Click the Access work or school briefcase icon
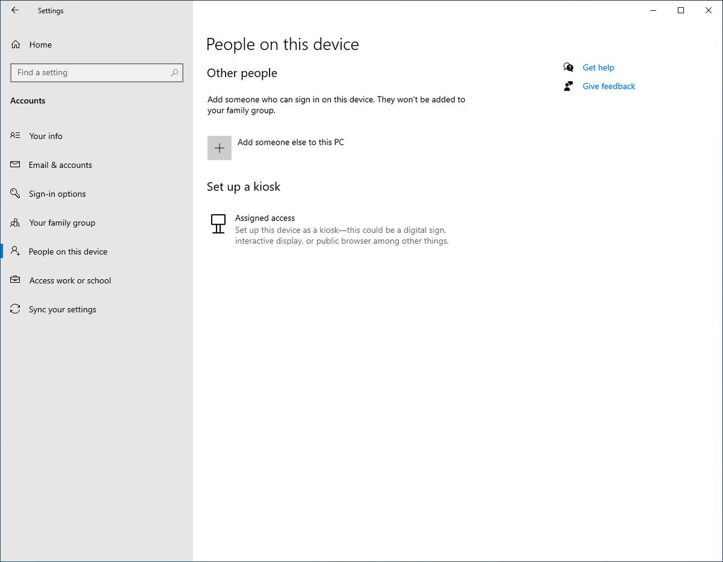 pyautogui.click(x=15, y=279)
